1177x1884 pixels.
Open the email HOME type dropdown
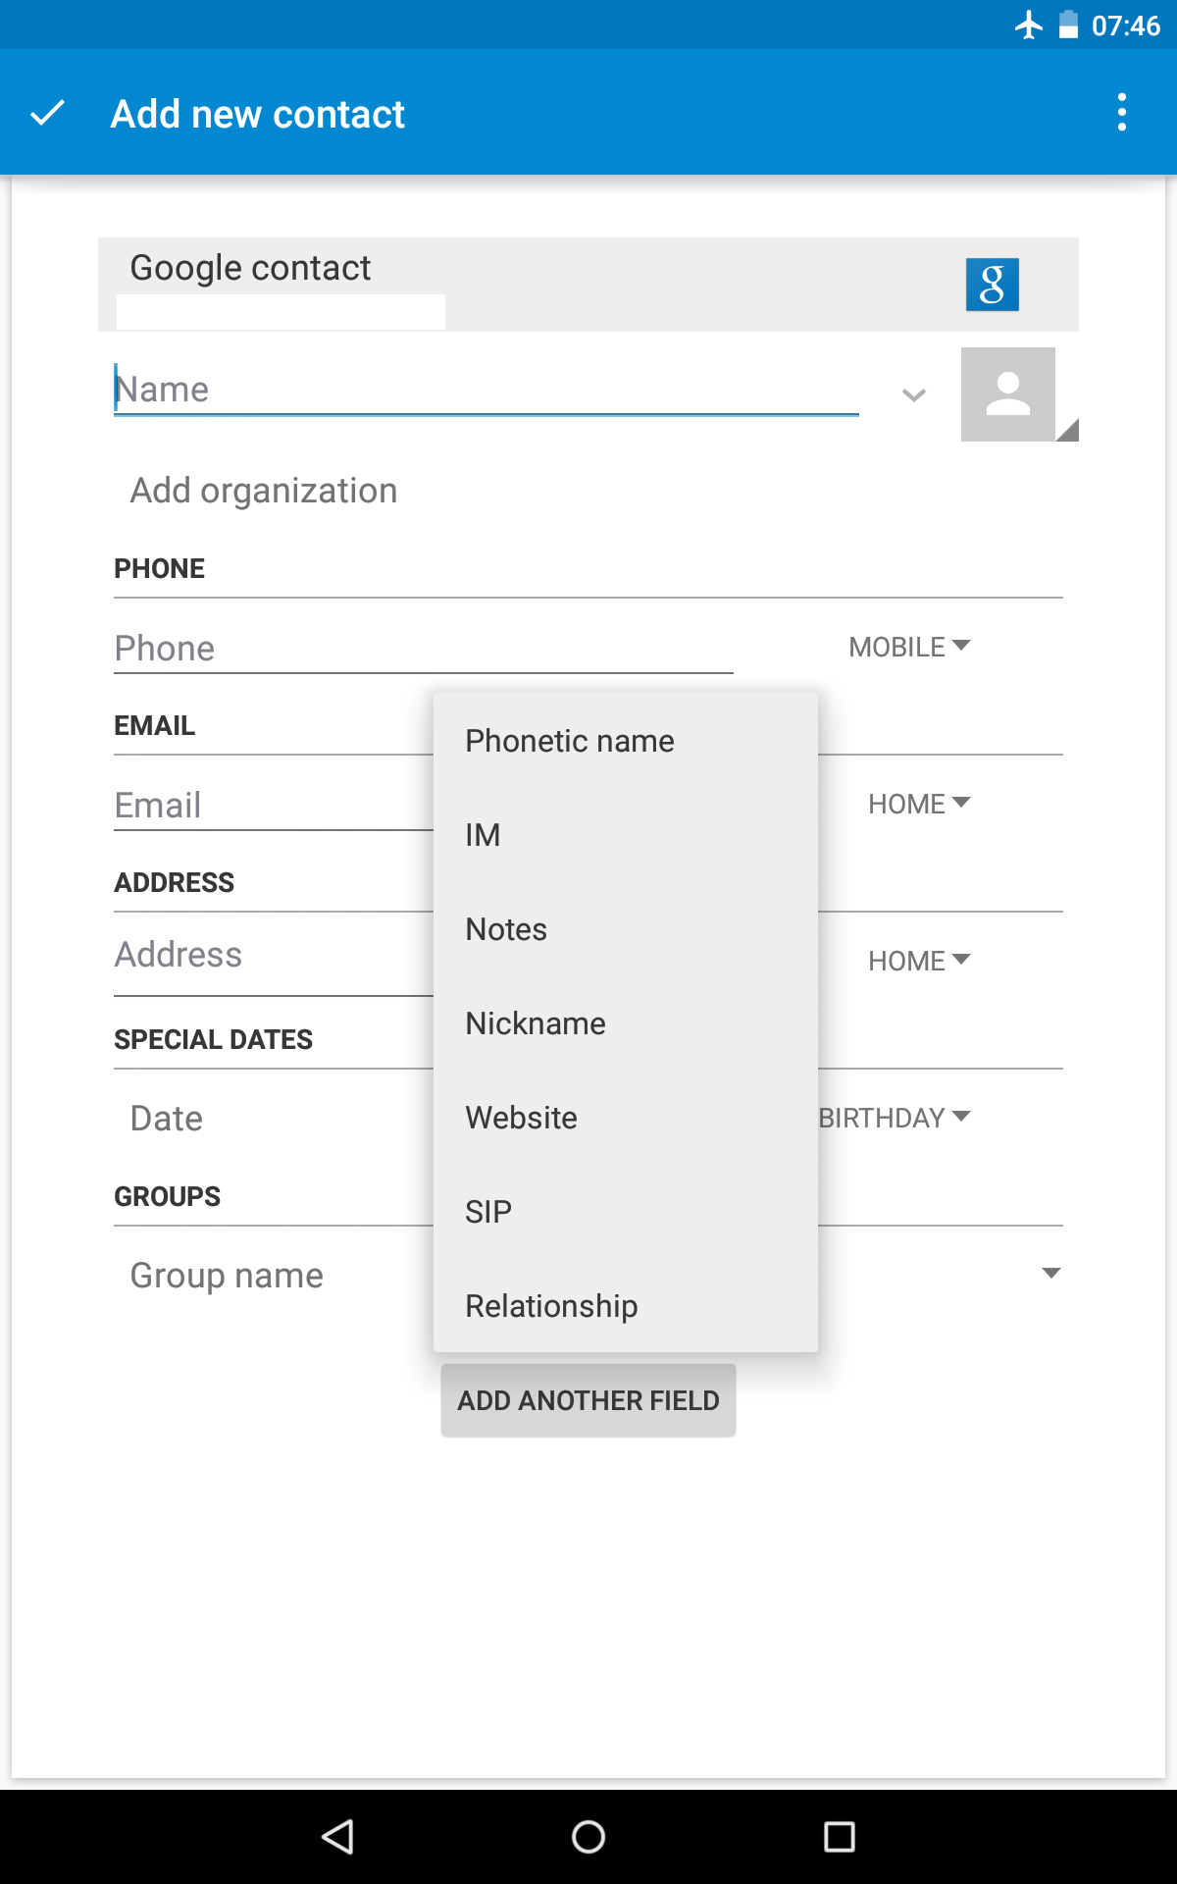click(x=919, y=805)
